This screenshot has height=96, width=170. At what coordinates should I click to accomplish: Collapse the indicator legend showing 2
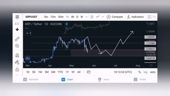click(x=28, y=33)
